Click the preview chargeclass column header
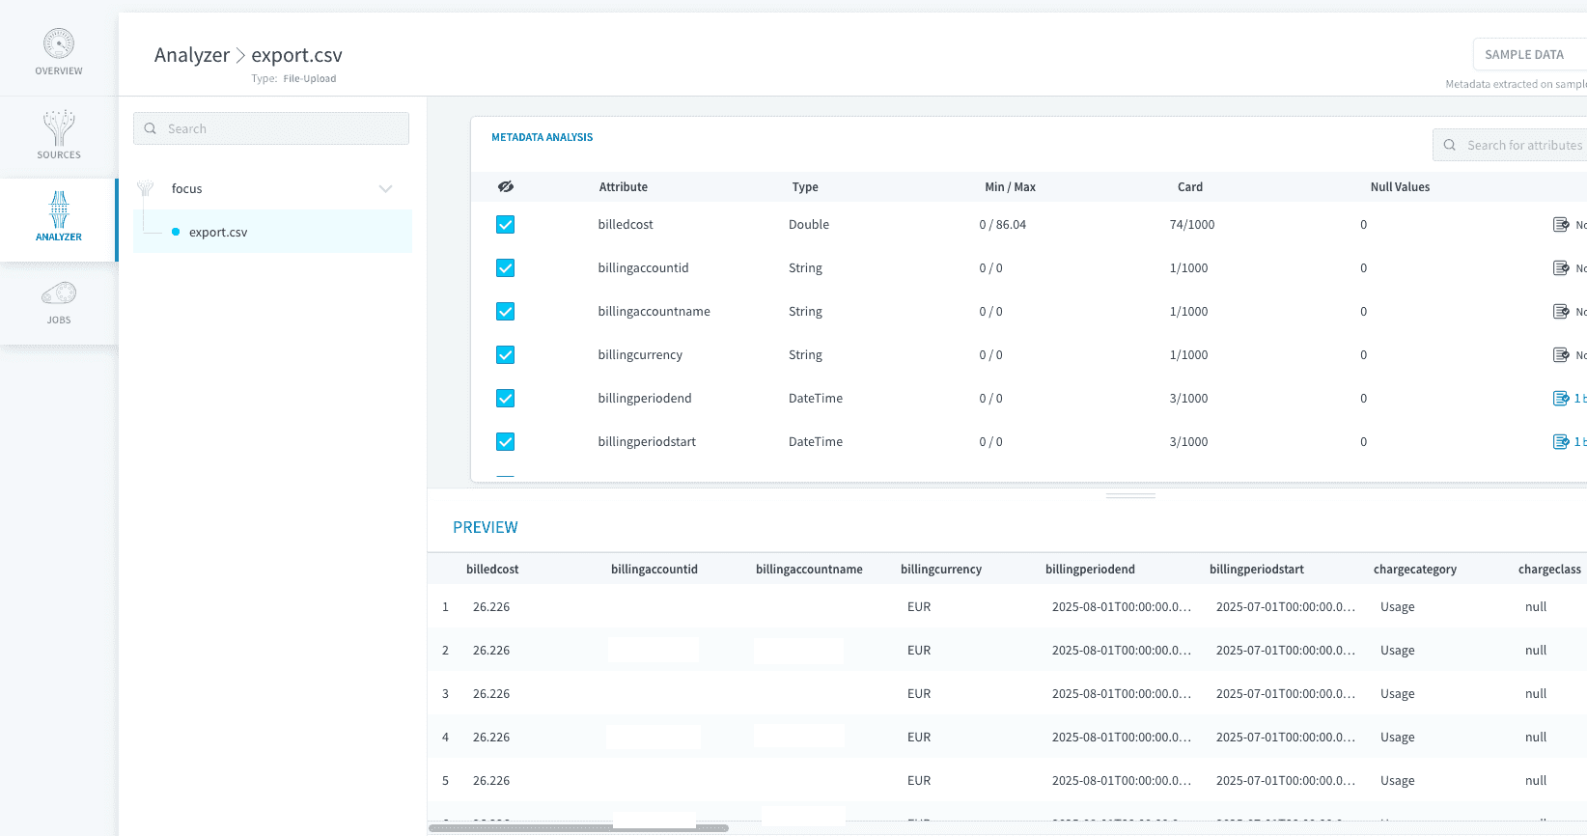 1549,570
